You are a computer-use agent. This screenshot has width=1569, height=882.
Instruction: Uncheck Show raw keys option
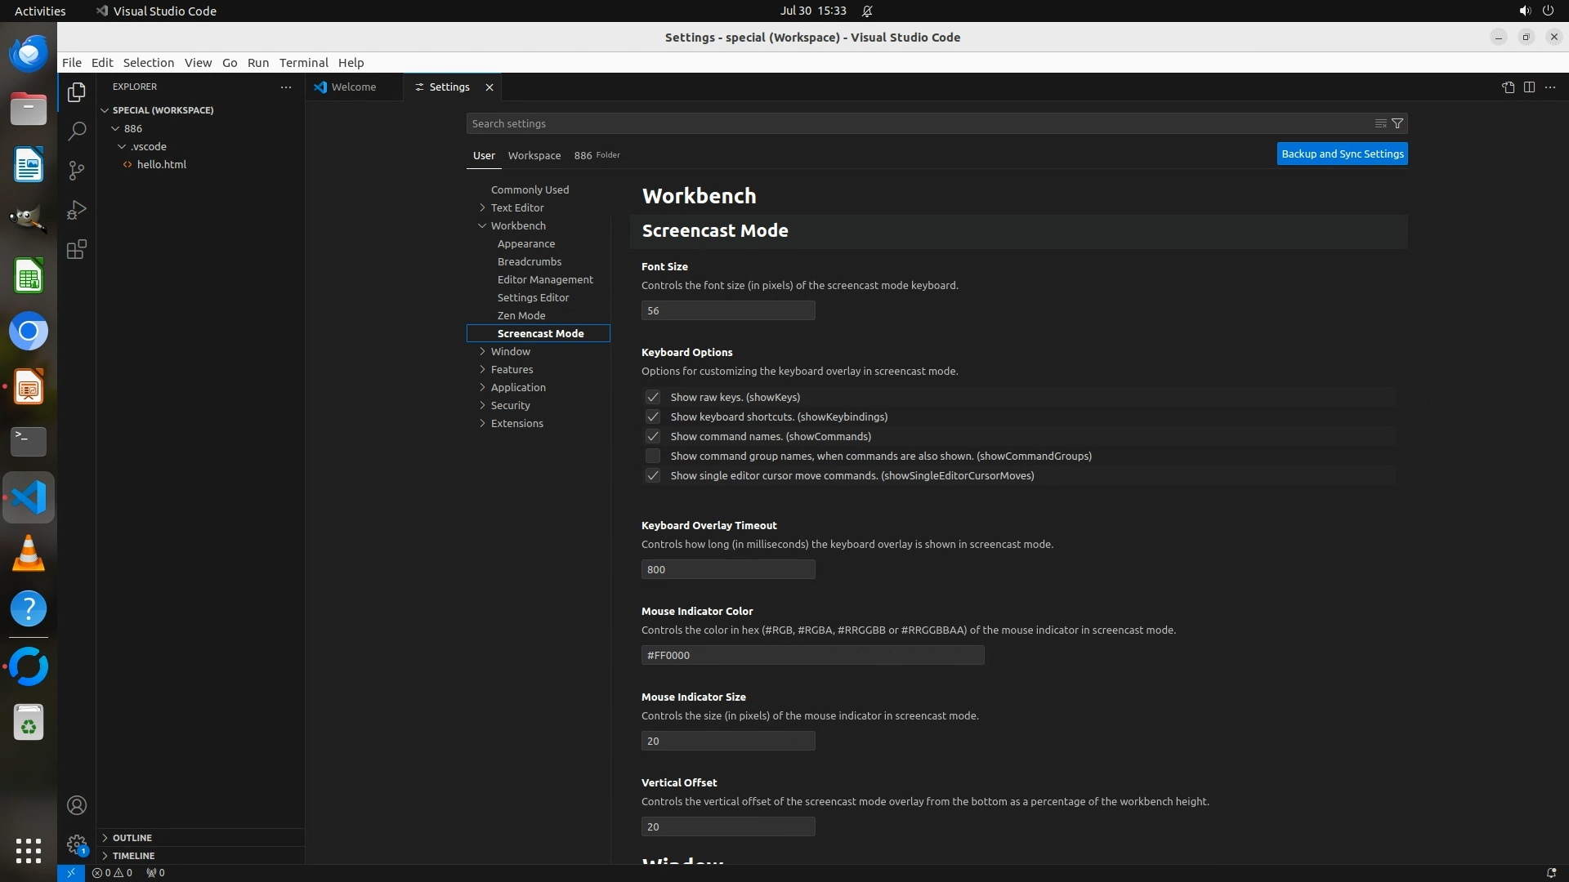[652, 397]
